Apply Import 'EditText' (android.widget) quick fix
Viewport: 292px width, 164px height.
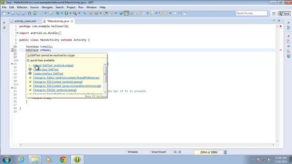53,66
